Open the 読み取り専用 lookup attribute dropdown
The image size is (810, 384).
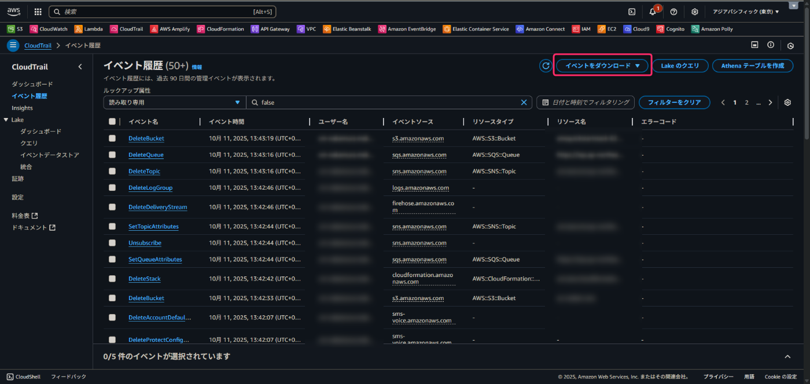174,102
